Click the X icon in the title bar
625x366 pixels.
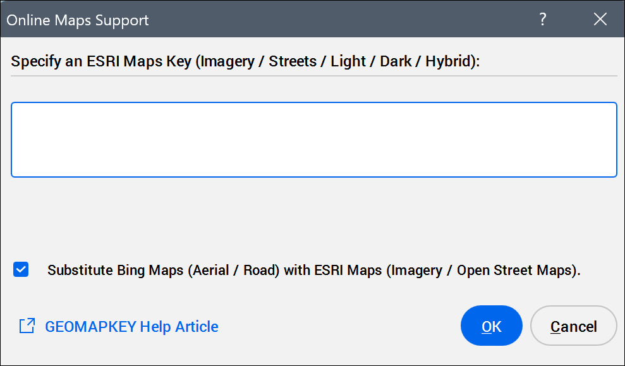[x=600, y=20]
